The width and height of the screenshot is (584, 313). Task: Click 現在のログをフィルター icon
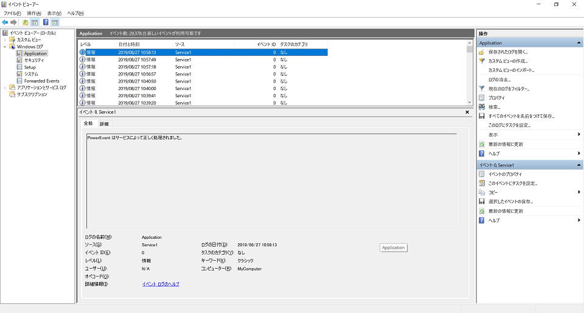point(482,89)
